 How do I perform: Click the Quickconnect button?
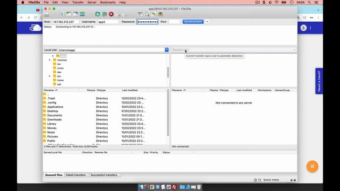coord(193,22)
